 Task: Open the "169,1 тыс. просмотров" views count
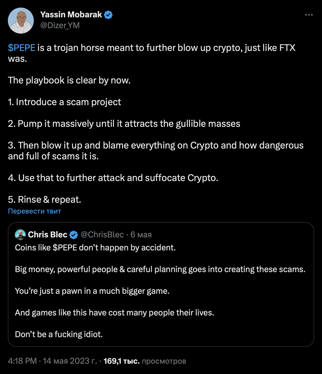[145, 361]
